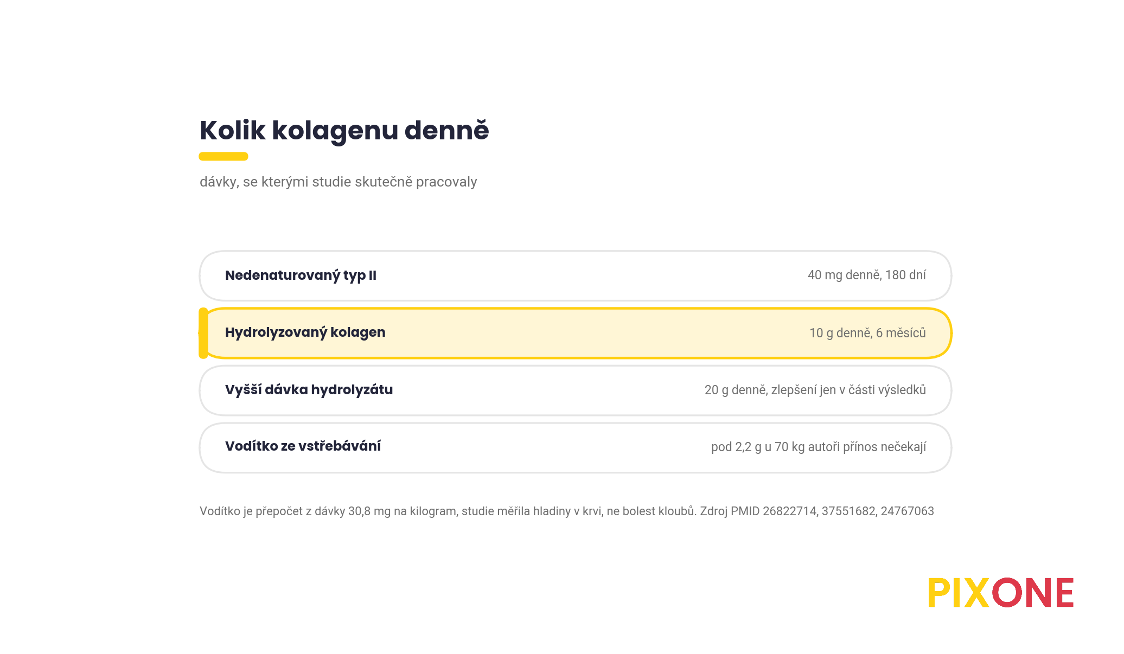Click the value "40 mg denně, 180 dní"
The width and height of the screenshot is (1124, 654).
867,275
